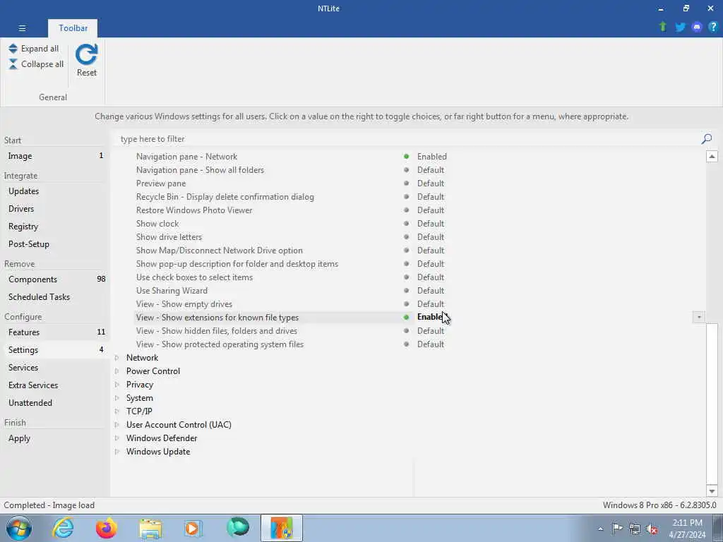Toggle Show protected operating system files value
Viewport: 723px width, 542px height.
click(431, 344)
